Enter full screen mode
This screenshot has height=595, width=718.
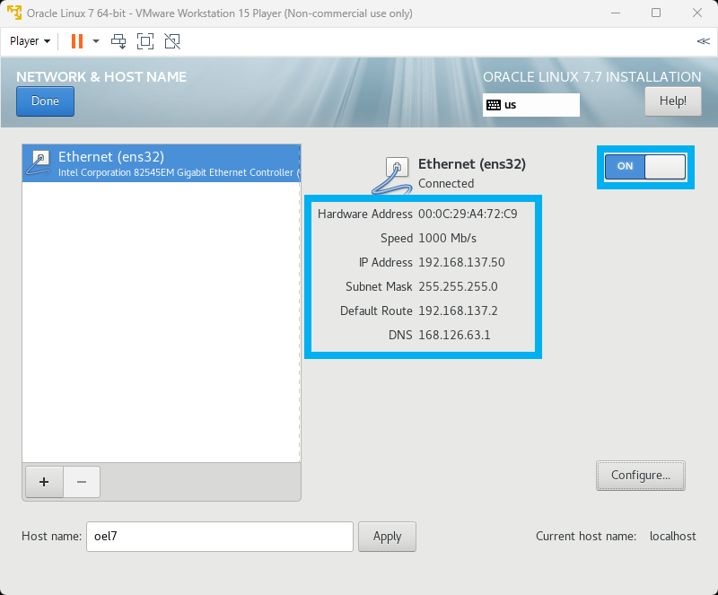[145, 41]
